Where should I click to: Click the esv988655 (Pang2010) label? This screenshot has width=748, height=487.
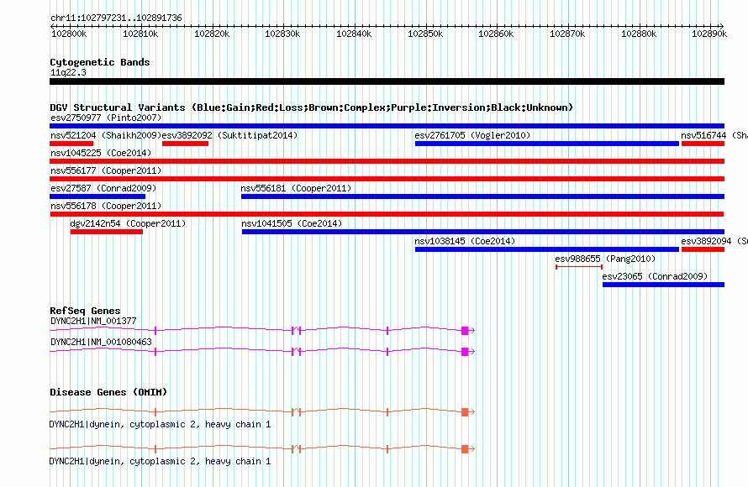click(605, 259)
